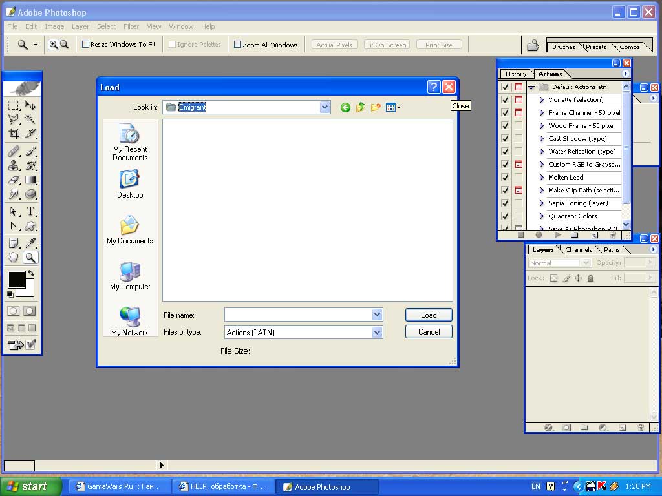Open Files of type dropdown
This screenshot has height=496, width=662.
coord(378,333)
